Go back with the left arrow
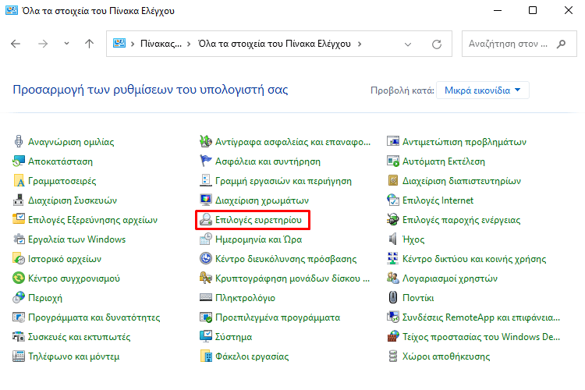 pos(16,44)
